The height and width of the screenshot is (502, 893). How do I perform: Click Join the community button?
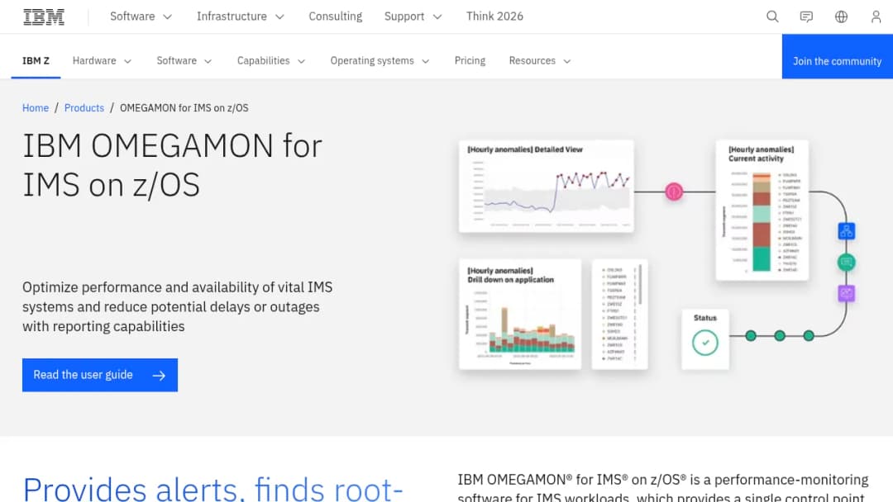point(837,56)
